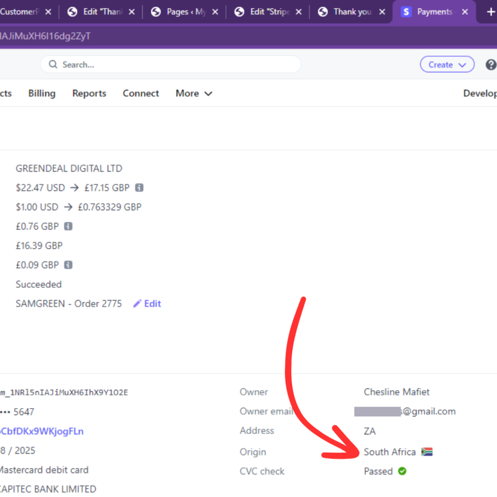Open the Billing menu
The image size is (497, 497).
42,94
